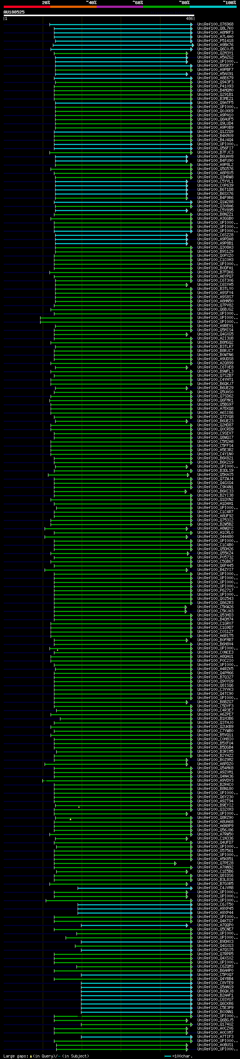Click the green ~80% legend segment
This screenshot has height=1059, width=240.
coord(166,7)
